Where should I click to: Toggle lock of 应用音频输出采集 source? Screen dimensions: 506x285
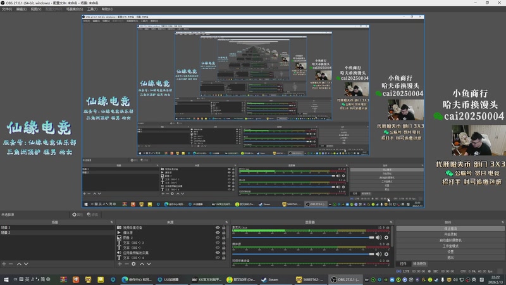click(x=224, y=253)
